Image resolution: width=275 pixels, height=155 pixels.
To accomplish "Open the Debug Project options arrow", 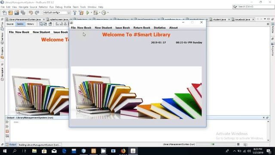I will pyautogui.click(x=99, y=12).
